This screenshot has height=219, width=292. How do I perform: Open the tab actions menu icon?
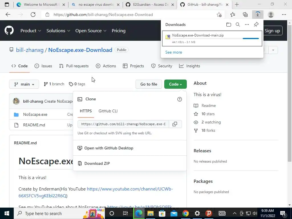pos(7,5)
